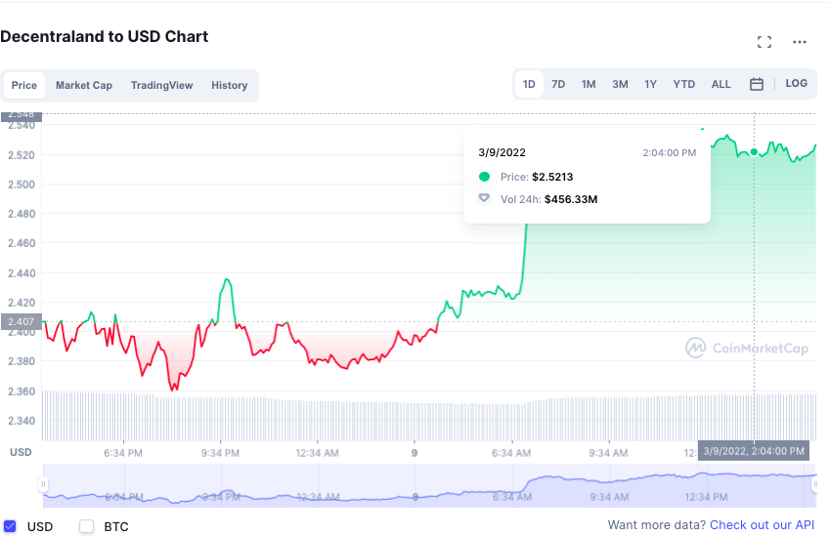Click the $2.5213 price in tooltip
This screenshot has height=536, width=829.
pos(552,177)
